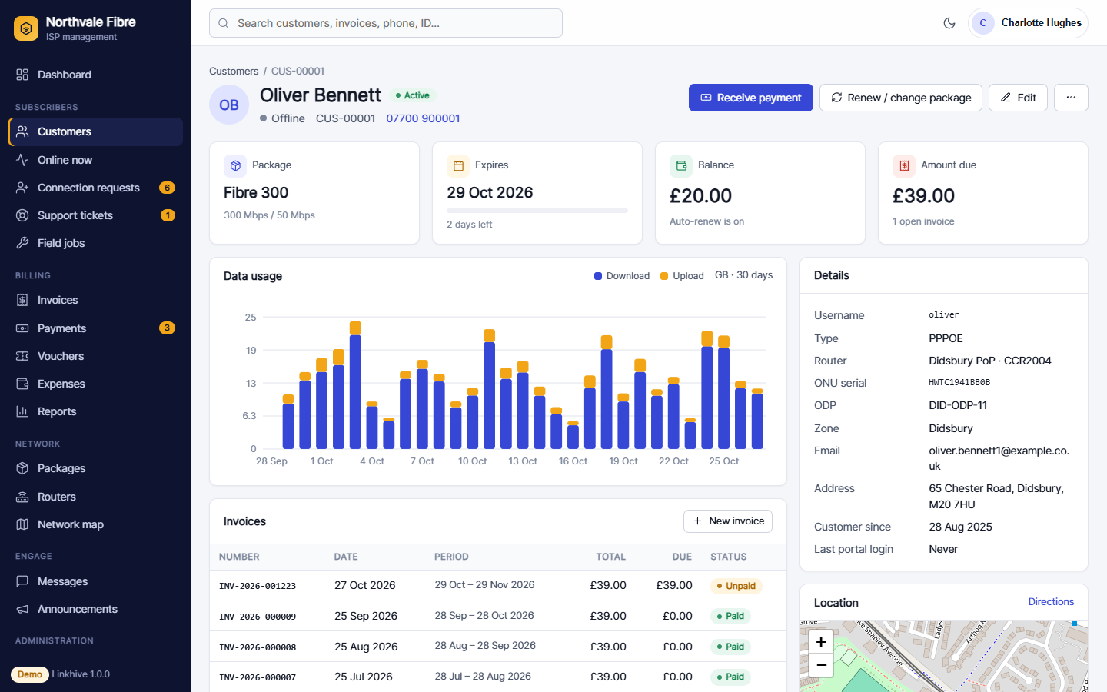Click the Upload legend orange swatch
Viewport: 1107px width, 692px height.
[x=664, y=276]
